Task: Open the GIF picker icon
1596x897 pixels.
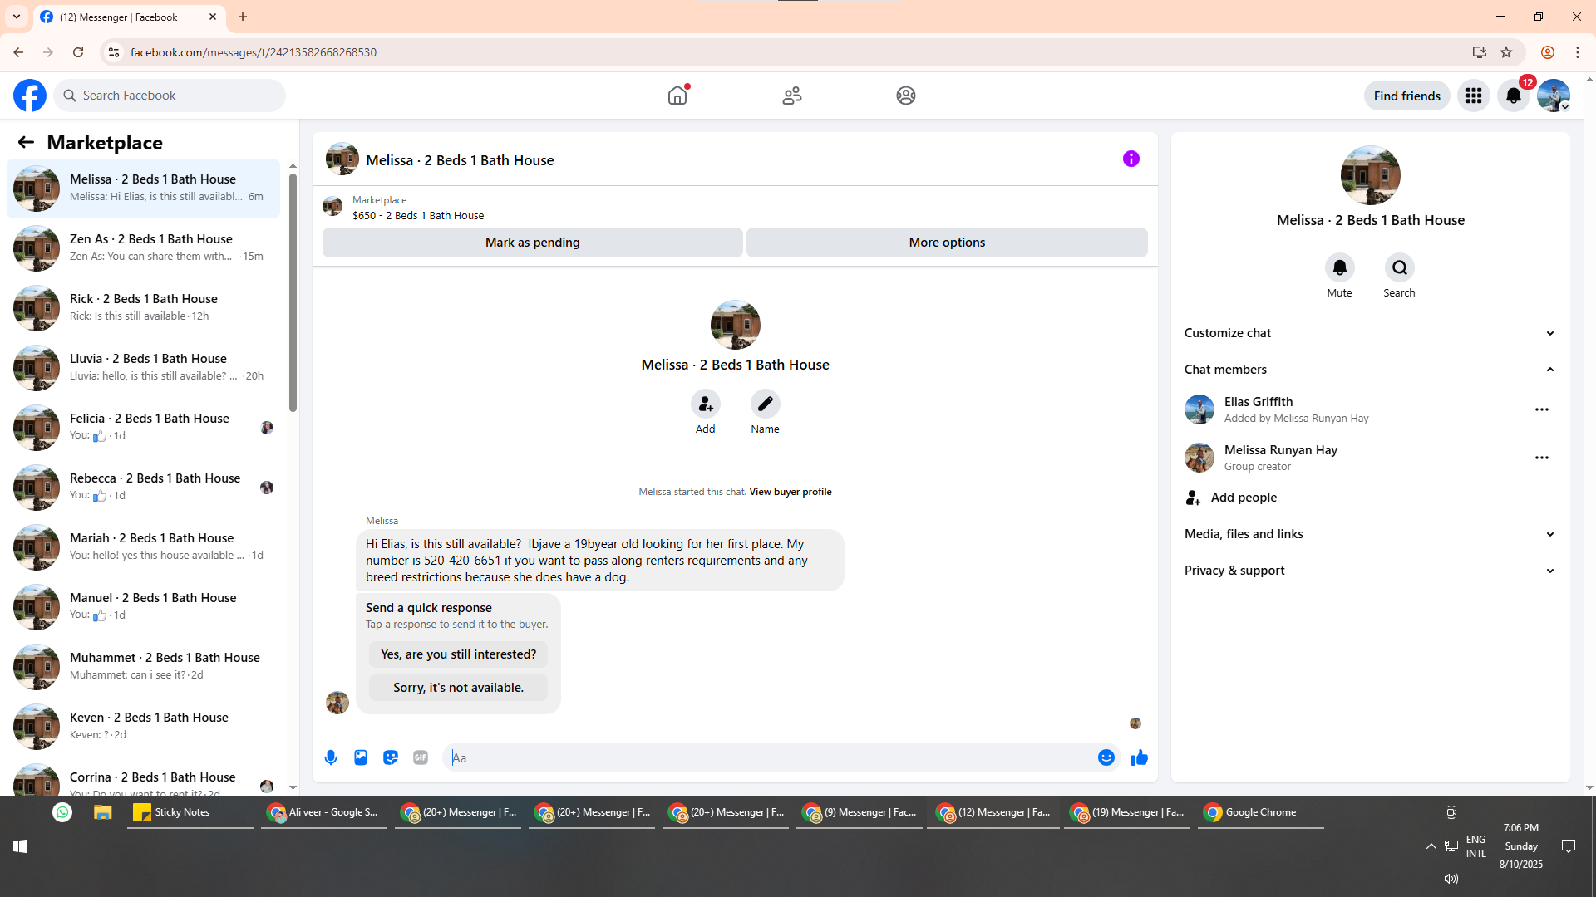Action: (x=421, y=757)
